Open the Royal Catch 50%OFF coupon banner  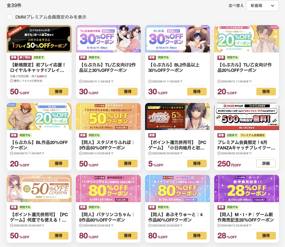(39, 39)
